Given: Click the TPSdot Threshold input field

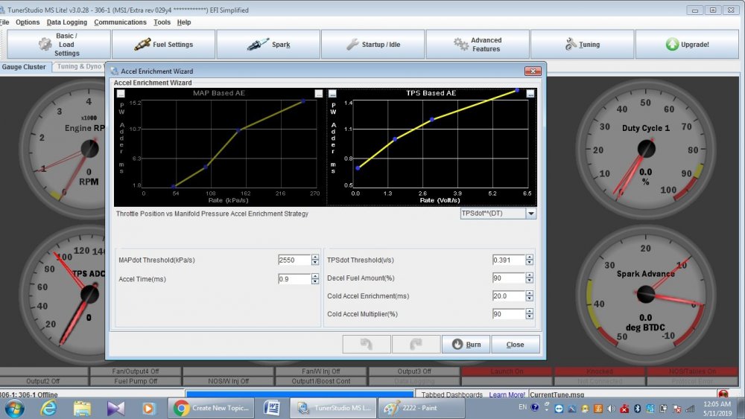Looking at the screenshot, I should (x=509, y=260).
